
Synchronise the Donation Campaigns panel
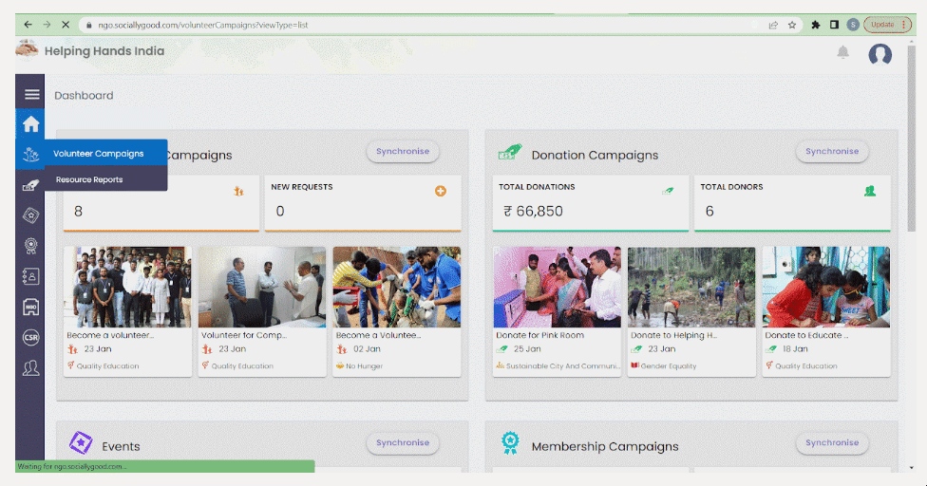pyautogui.click(x=832, y=151)
